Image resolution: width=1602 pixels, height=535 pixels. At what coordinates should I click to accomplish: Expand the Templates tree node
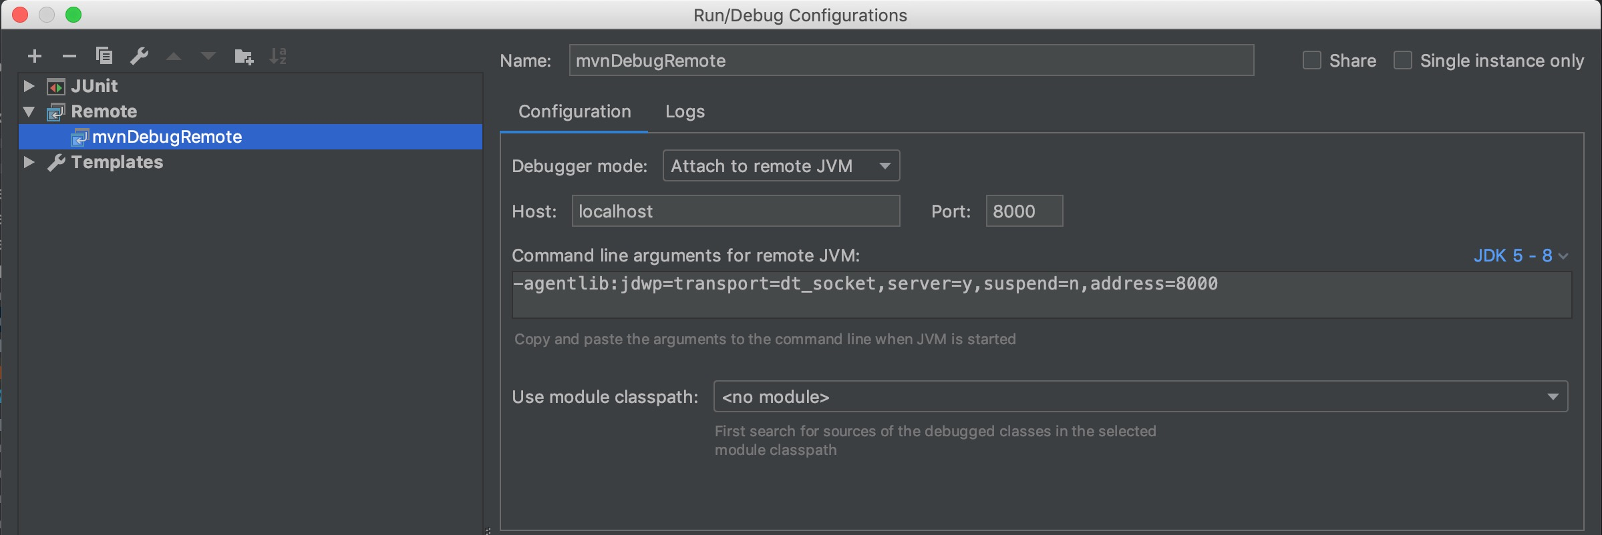tap(29, 162)
